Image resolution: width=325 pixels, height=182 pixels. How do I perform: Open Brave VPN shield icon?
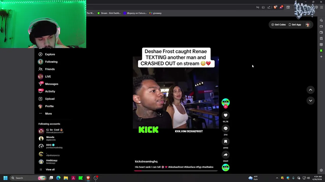pos(316,7)
